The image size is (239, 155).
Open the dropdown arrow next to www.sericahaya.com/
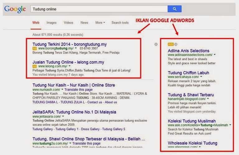pos(201,76)
